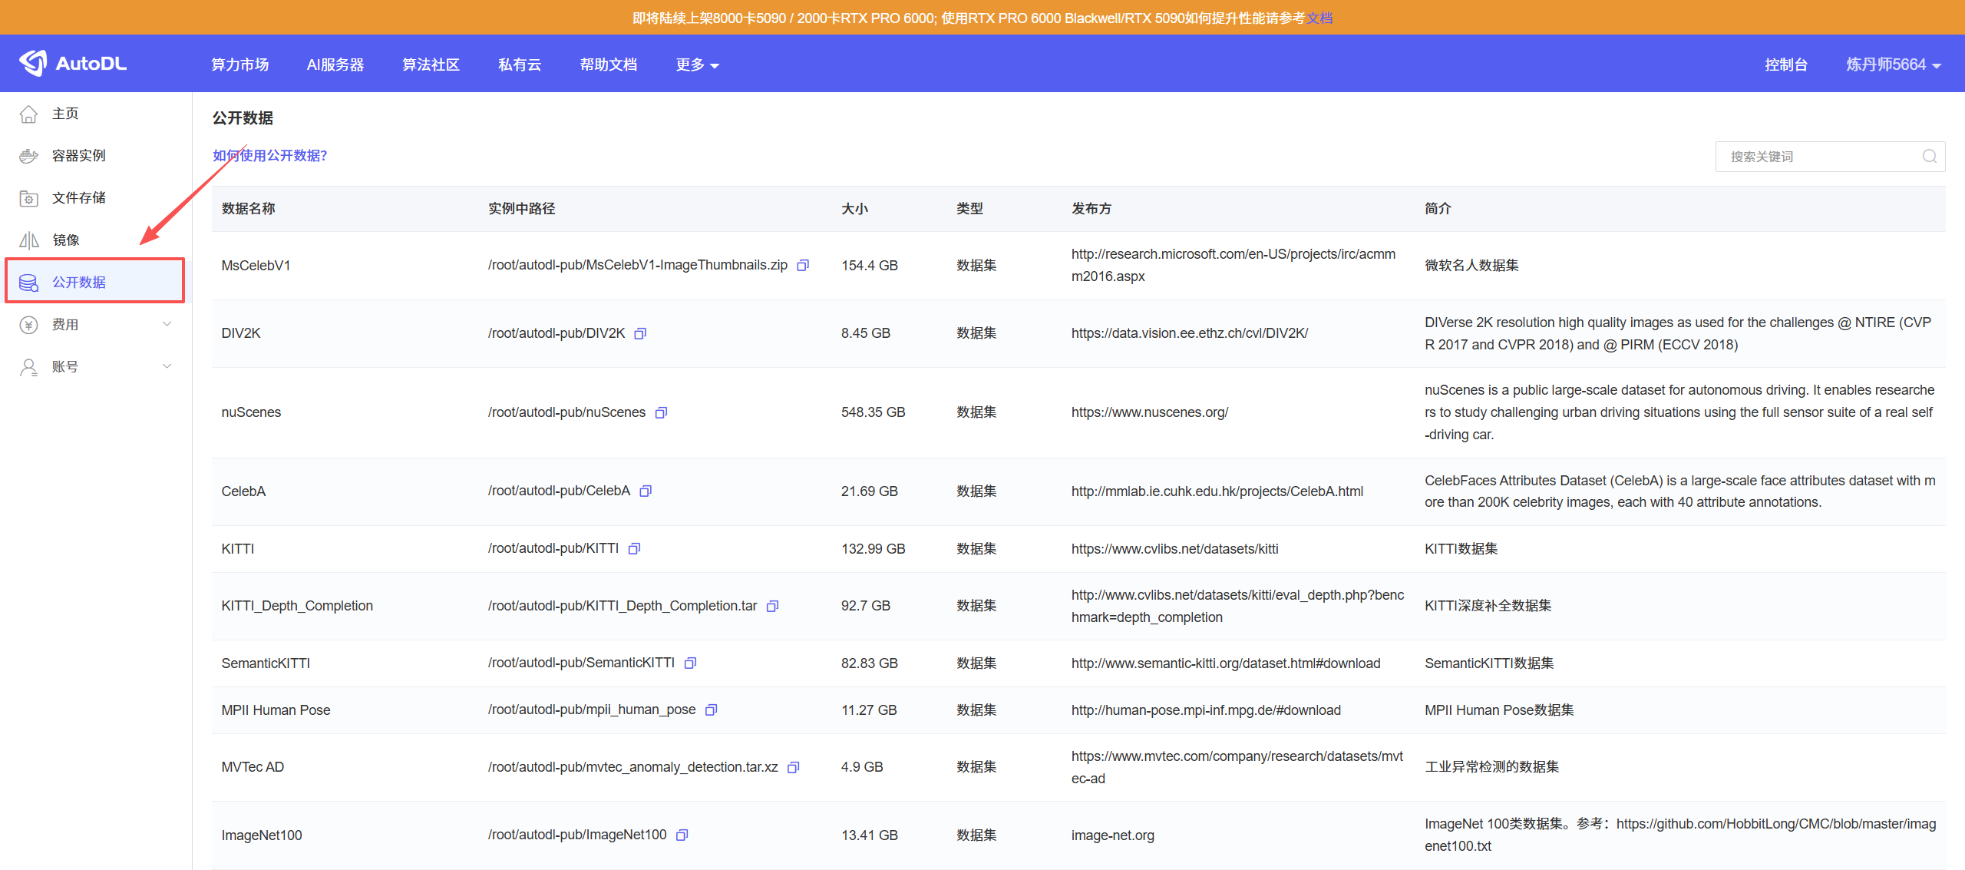
Task: Copy the MsCelebV1-ImageThumbnails.zip path
Action: click(803, 265)
